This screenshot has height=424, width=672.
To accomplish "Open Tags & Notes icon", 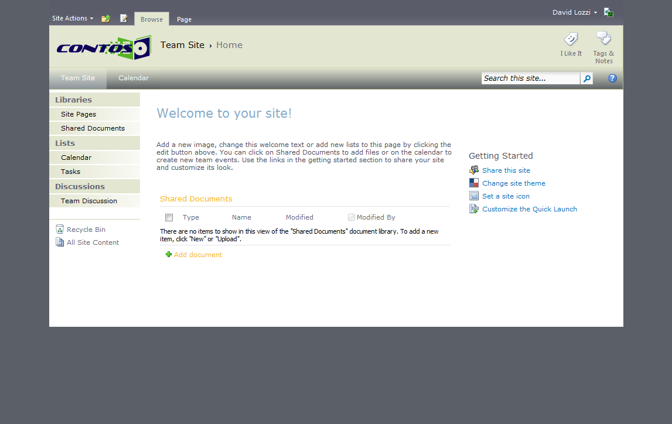I will [x=603, y=39].
